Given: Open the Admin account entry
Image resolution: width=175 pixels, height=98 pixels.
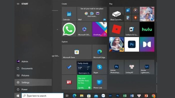Looking at the screenshot, I should [x=33, y=61].
